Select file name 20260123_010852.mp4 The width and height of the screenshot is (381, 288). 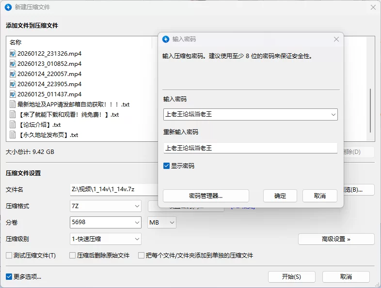[x=49, y=63]
